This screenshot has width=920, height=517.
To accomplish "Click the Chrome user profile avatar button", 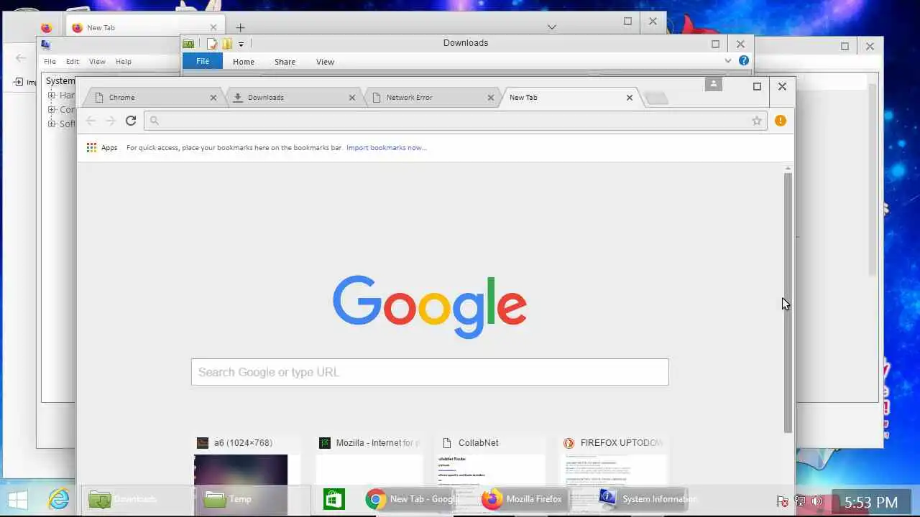I will [x=714, y=84].
